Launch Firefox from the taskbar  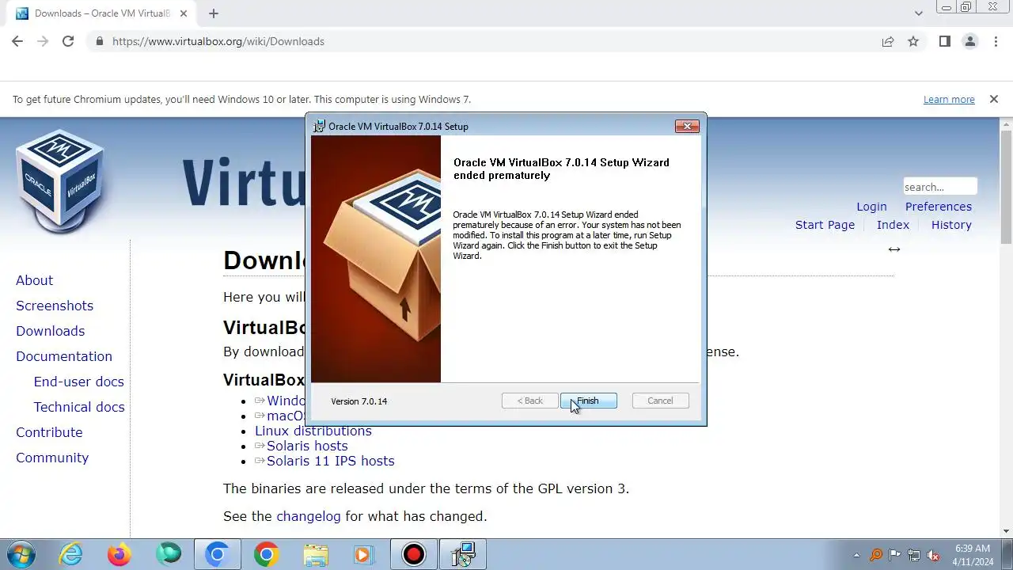tap(120, 554)
